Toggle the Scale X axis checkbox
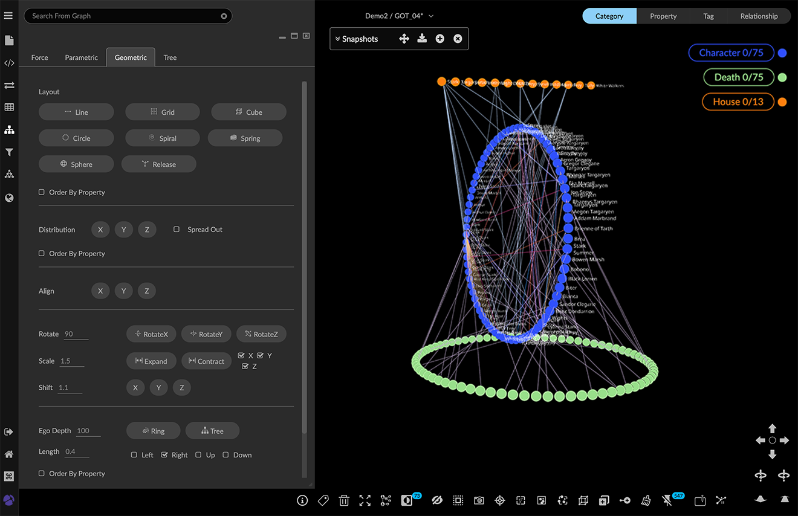 point(241,356)
